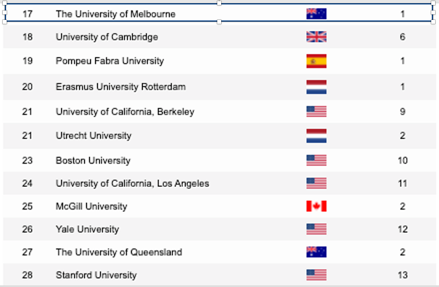439x287 pixels.
Task: Click national rank 2 in McGill row
Action: tap(402, 206)
